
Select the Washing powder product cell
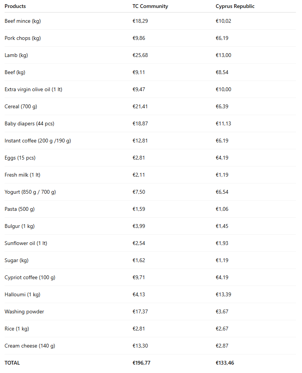pos(24,311)
